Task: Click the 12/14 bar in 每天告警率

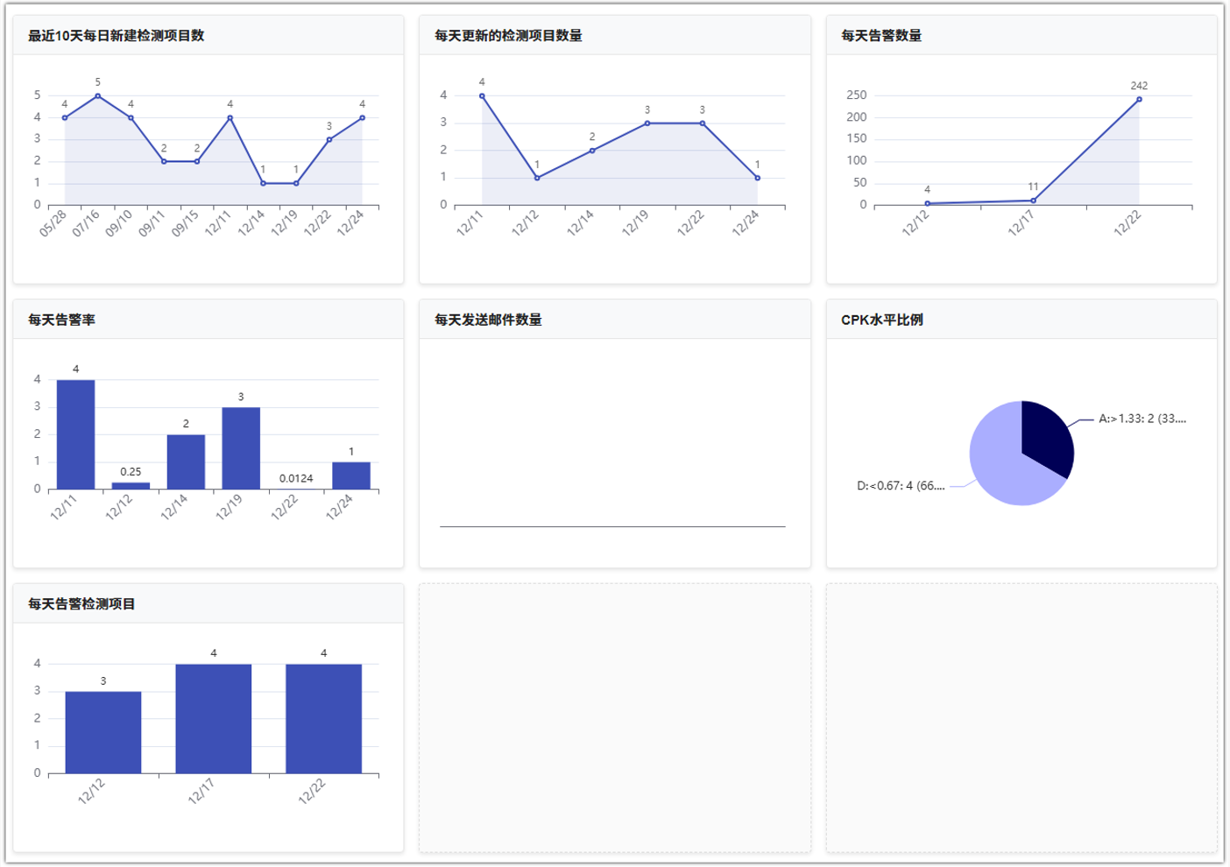Action: (x=186, y=462)
